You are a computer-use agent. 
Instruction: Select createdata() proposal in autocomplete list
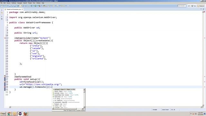pos(68,102)
